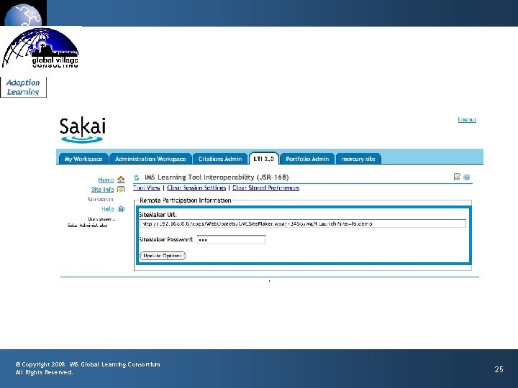Click the Sakai Administrator user name

click(88, 226)
